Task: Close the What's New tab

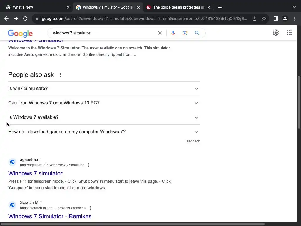Action: 68,7
